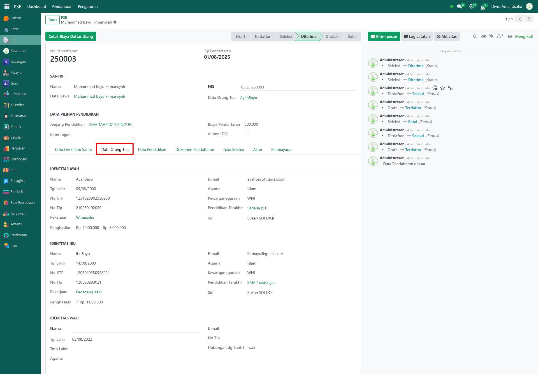538x374 pixels.
Task: Switch to Dokumen Pendaftaran tab
Action: (194, 149)
